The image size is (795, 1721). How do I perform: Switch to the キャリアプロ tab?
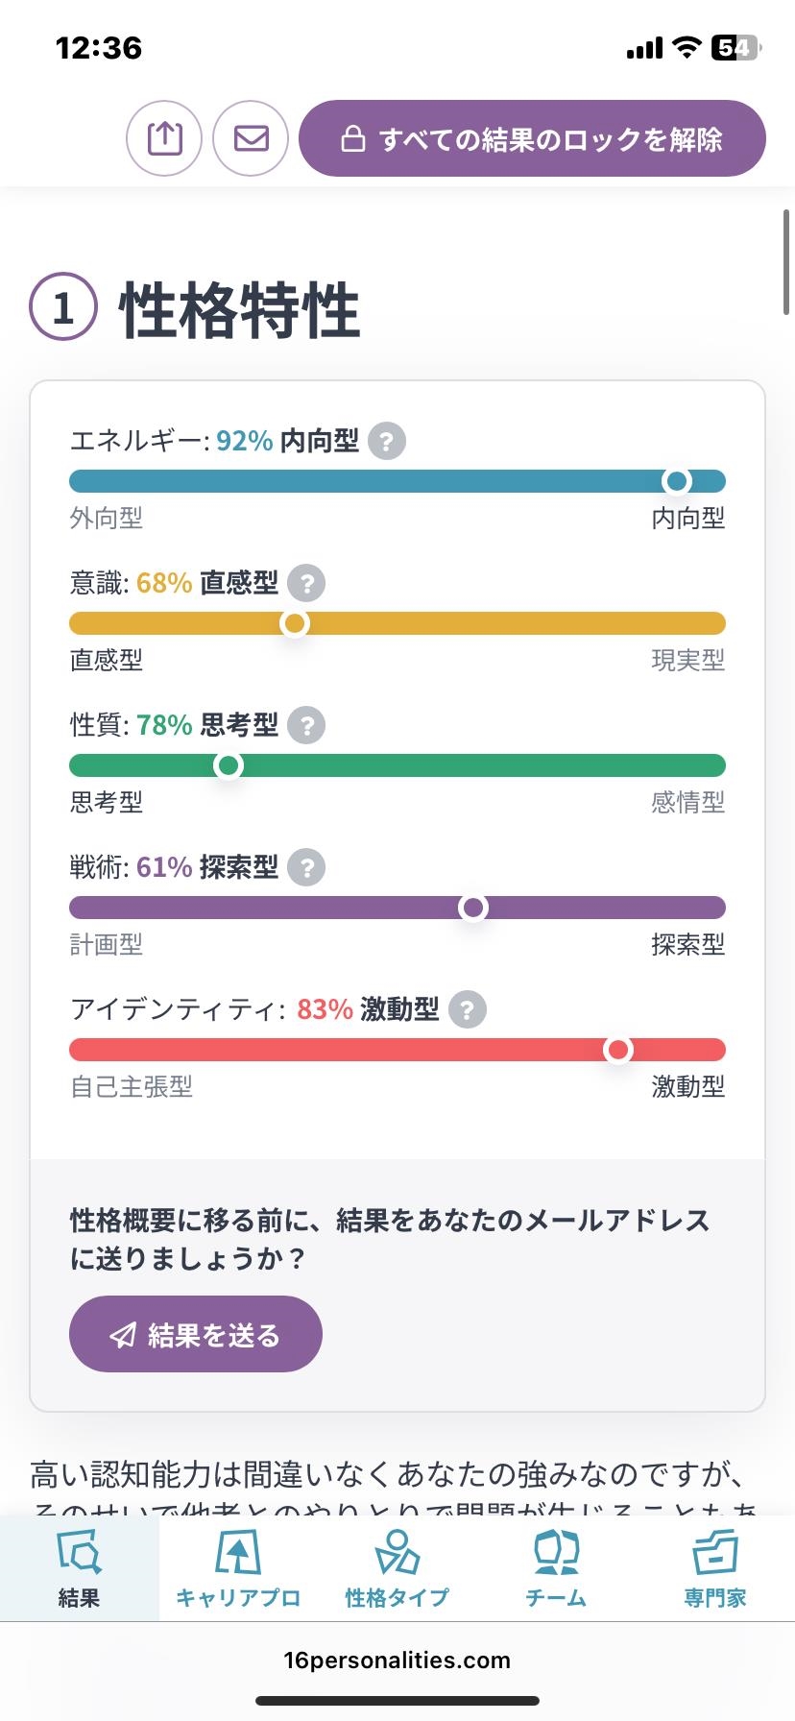[x=238, y=1569]
